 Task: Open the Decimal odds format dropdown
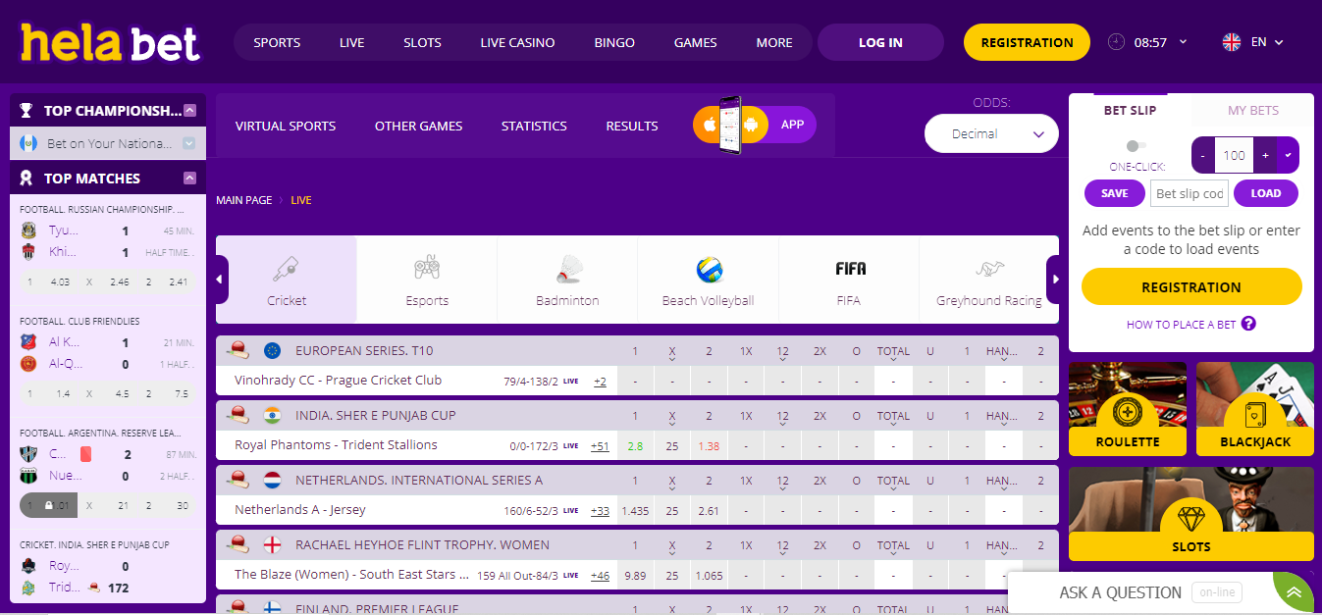(991, 133)
